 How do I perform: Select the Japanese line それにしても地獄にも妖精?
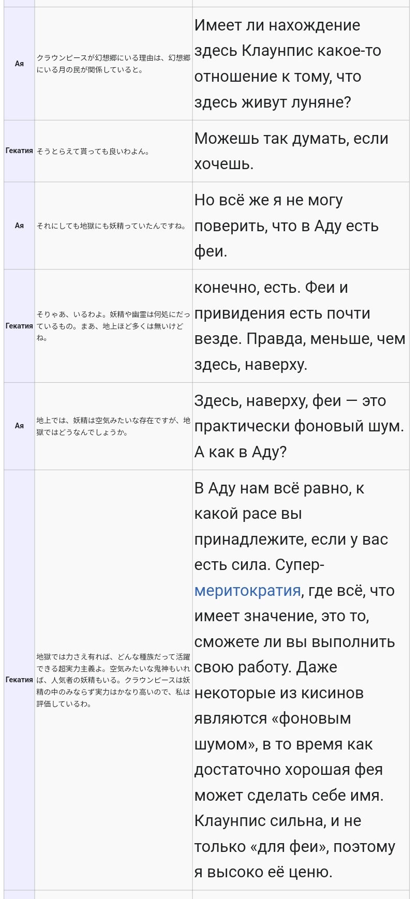(x=111, y=226)
